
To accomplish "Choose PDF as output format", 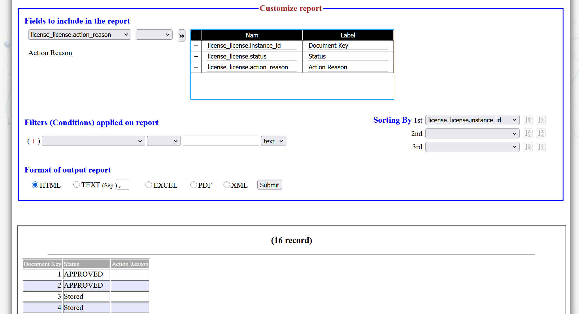I will coord(194,185).
